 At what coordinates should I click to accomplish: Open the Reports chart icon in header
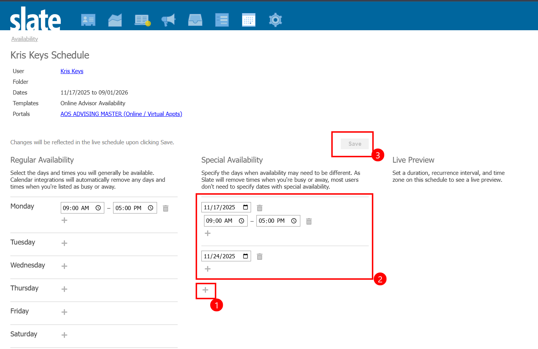(115, 20)
